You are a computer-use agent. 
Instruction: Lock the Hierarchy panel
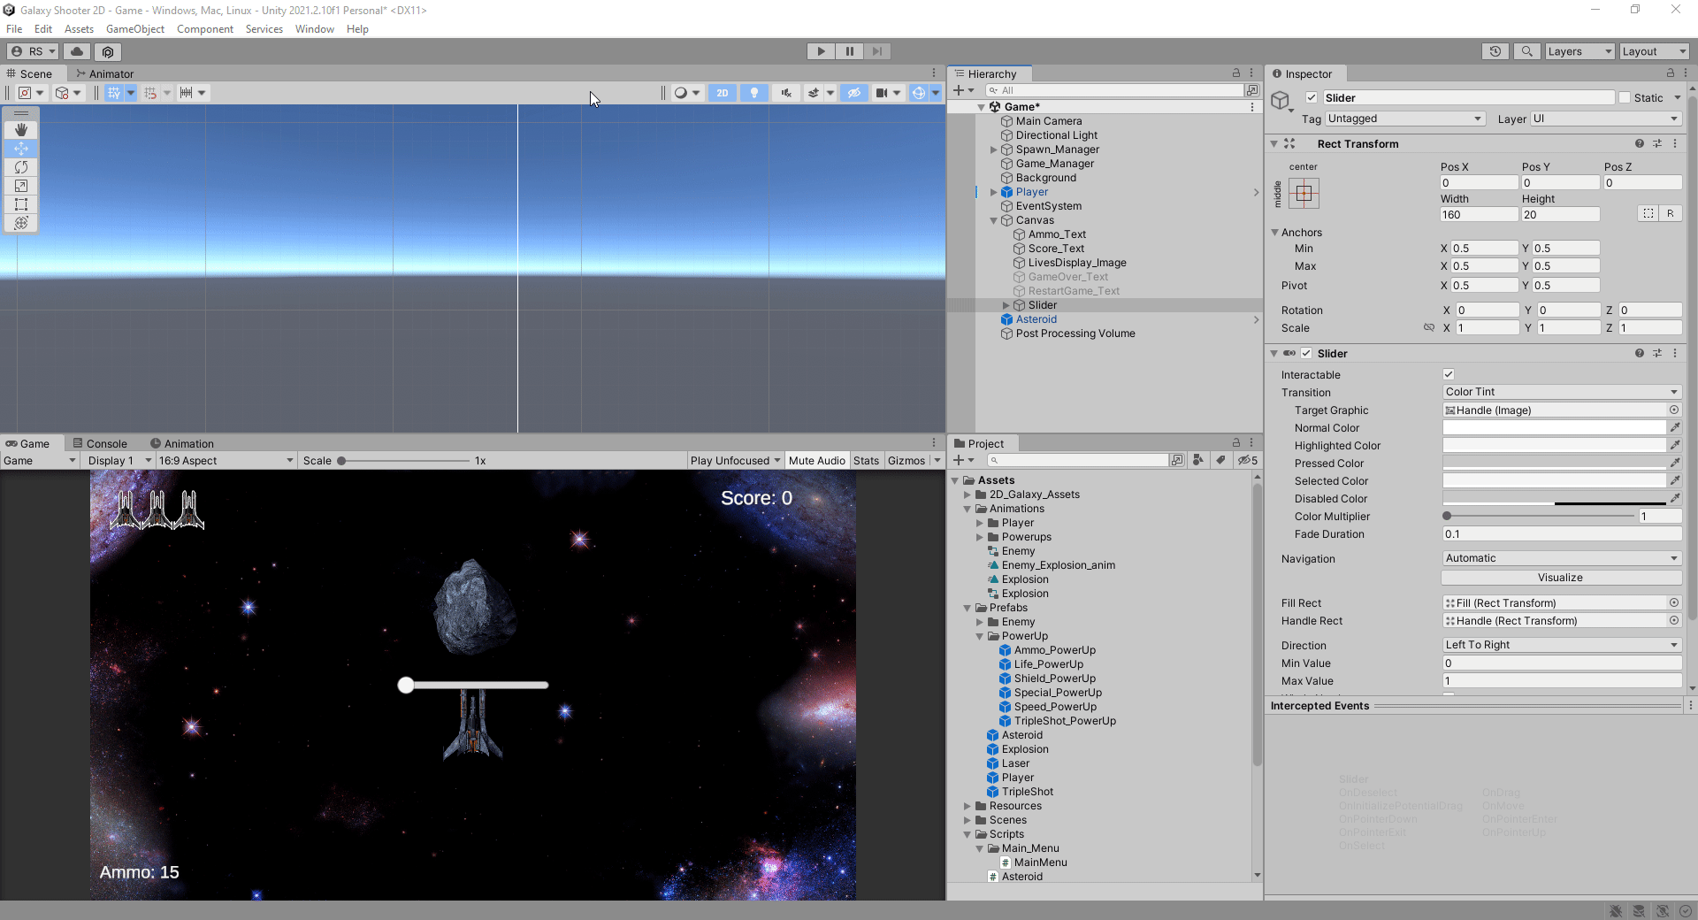click(x=1235, y=73)
